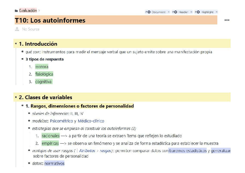The height and width of the screenshot is (173, 245).
Task: Click highlighted word fisiológica
Action: click(44, 74)
